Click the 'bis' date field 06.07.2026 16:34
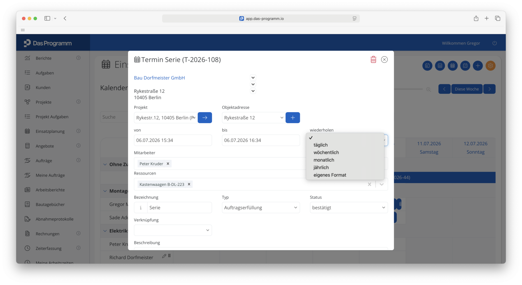 261,140
